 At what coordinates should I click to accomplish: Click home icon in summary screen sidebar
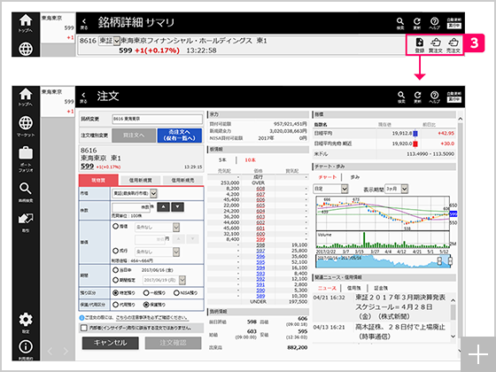coord(26,20)
